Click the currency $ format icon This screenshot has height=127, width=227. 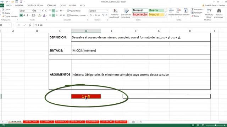pyautogui.click(x=91, y=15)
